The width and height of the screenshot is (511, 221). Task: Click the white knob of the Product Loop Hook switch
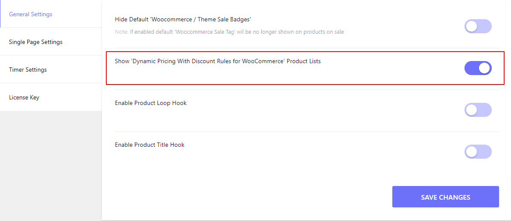pyautogui.click(x=471, y=110)
